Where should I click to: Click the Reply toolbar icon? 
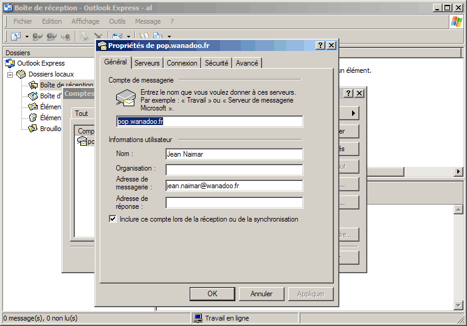point(38,36)
